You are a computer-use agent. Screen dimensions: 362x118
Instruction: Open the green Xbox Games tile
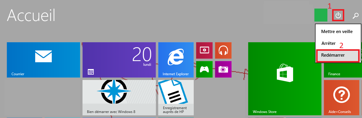[204, 69]
